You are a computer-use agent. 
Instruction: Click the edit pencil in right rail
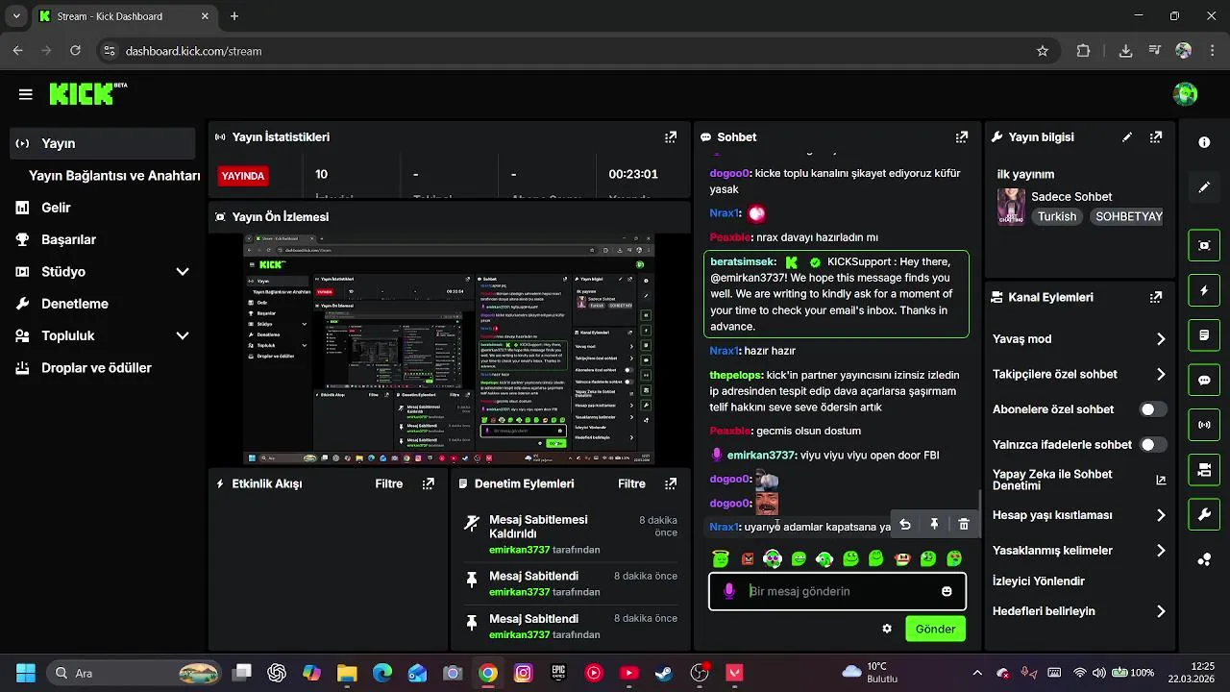[1204, 187]
